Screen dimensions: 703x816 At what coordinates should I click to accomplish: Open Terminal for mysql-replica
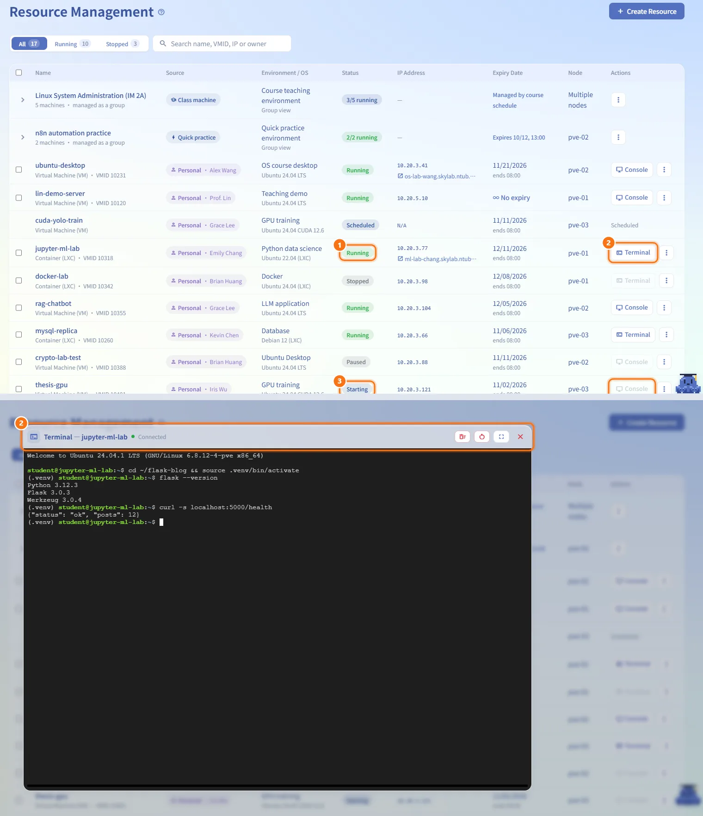click(x=633, y=335)
